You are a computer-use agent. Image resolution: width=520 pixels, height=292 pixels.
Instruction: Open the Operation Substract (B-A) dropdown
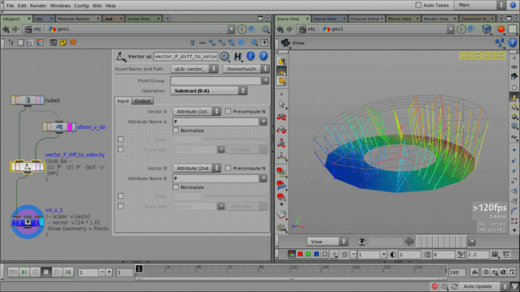tap(209, 91)
